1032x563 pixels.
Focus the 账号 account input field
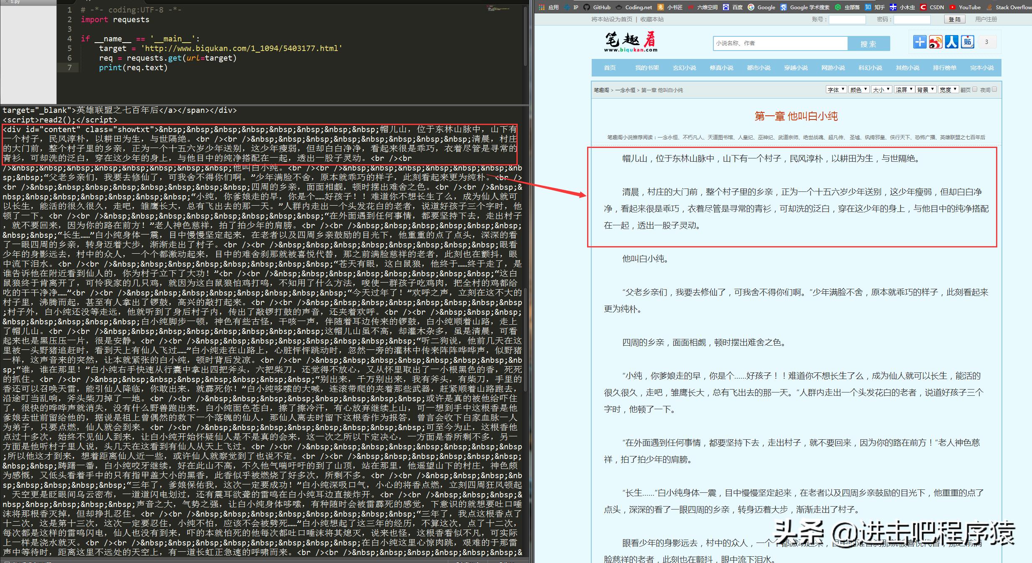[x=847, y=19]
